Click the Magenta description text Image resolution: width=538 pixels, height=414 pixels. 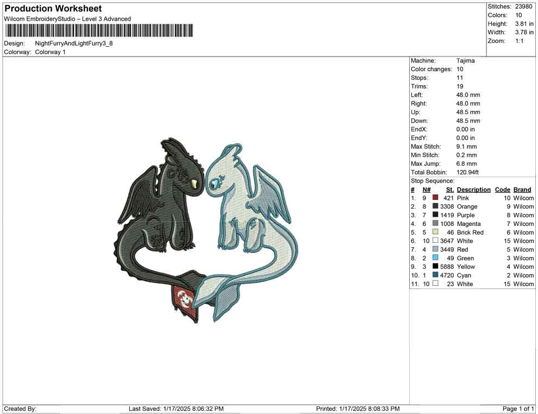point(468,224)
